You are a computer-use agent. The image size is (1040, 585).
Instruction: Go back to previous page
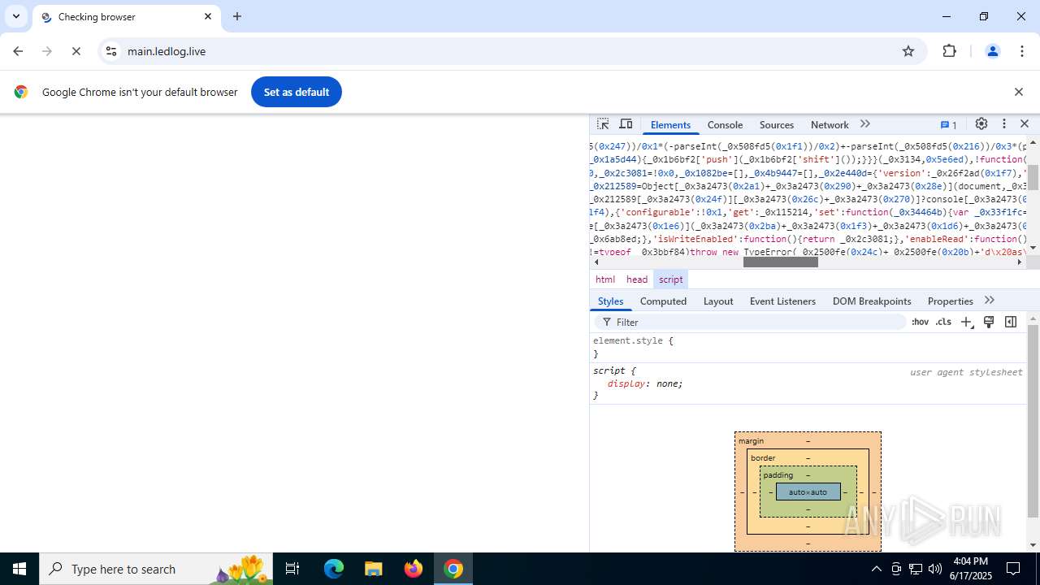click(18, 51)
